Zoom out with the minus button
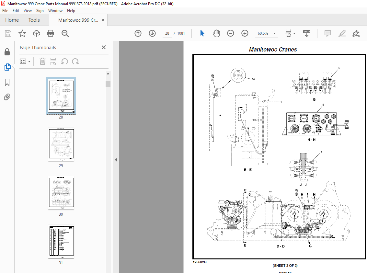Screen dimensions: 367x273 click(231, 33)
